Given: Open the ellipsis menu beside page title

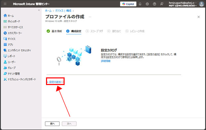Looking at the screenshot, I should click(x=90, y=17).
